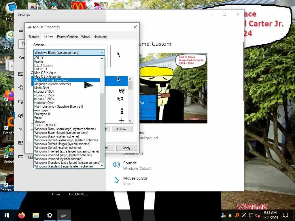This screenshot has height=221, width=295.
Task: Open the Recycle Bin desktop icon
Action: (x=10, y=39)
